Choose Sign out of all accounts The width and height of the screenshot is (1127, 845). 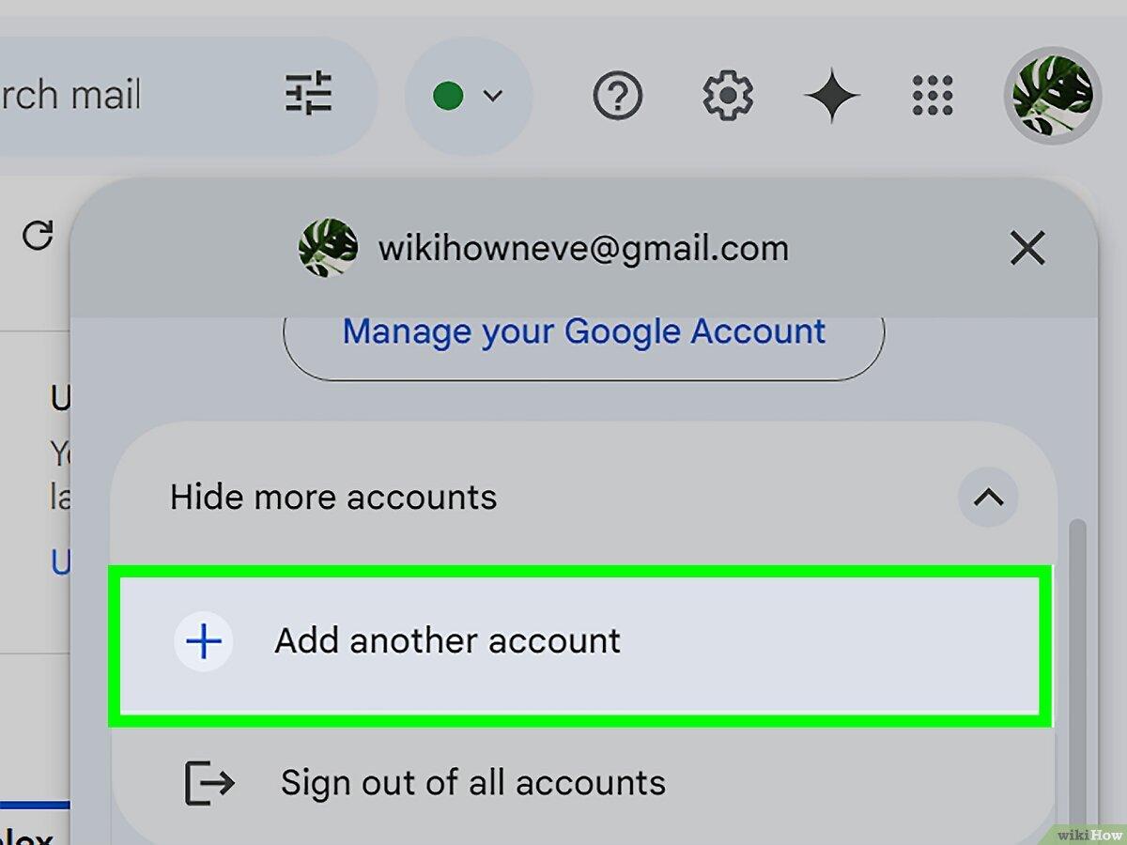582,782
